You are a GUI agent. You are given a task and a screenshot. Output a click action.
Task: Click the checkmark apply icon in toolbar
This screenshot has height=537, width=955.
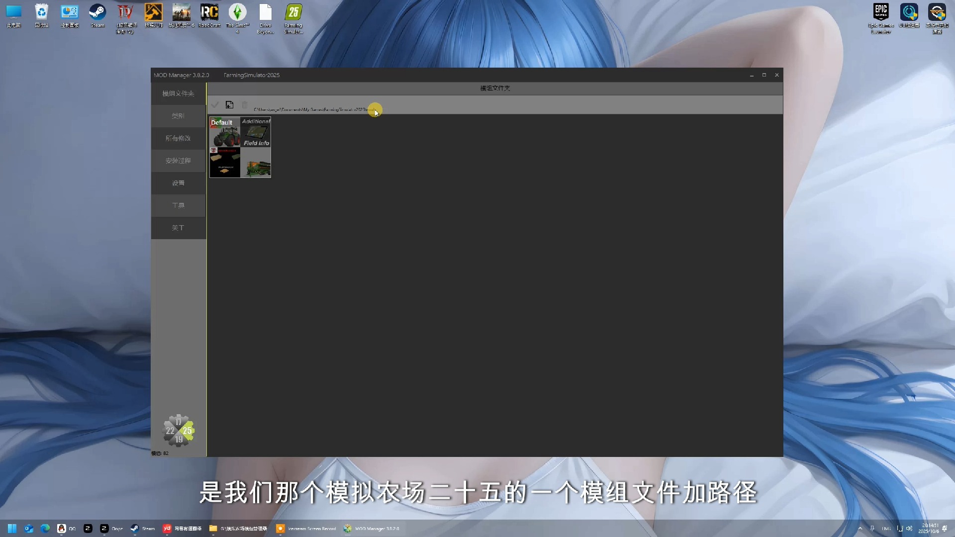tap(215, 105)
